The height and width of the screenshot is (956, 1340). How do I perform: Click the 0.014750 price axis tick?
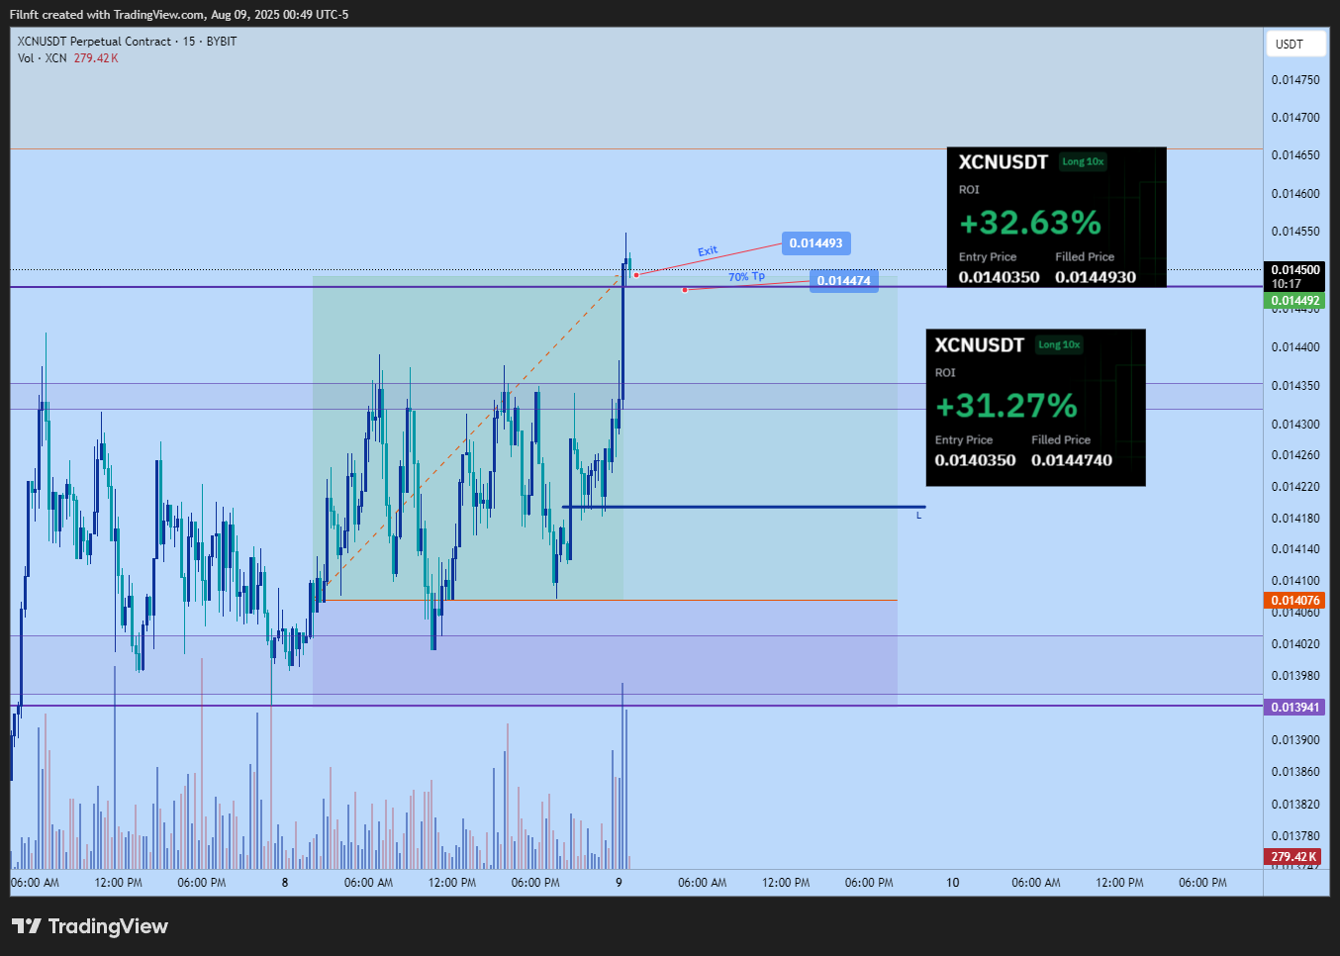[1295, 80]
